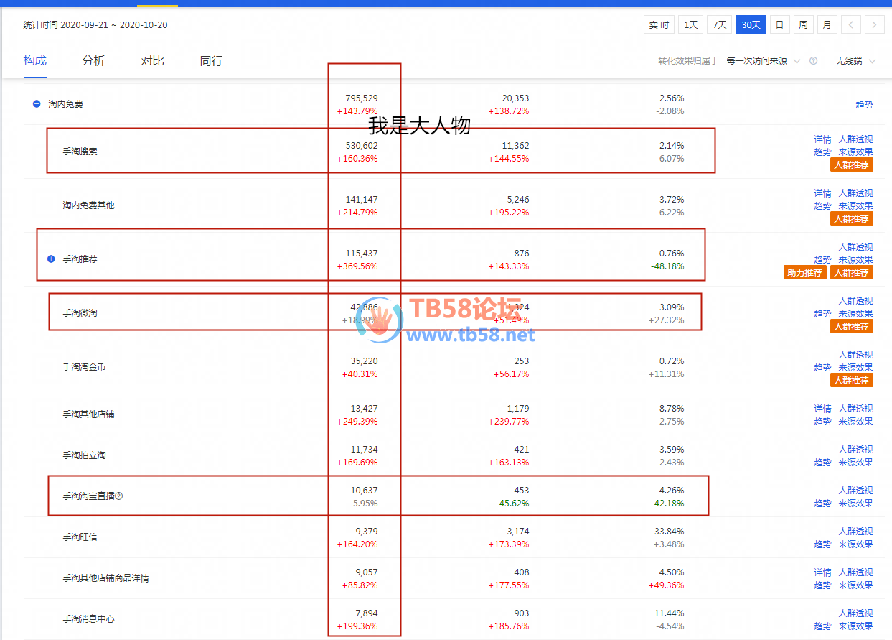
Task: Click 人群推荐 button in 手淘搜索 row
Action: coord(852,165)
